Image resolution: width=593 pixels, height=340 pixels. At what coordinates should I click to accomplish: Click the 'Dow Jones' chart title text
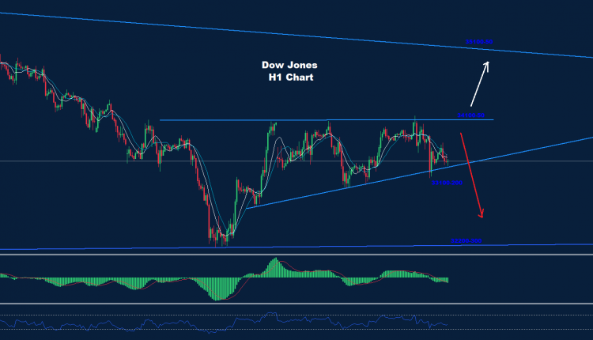[x=289, y=65]
